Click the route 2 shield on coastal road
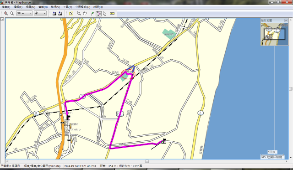 click(x=201, y=113)
